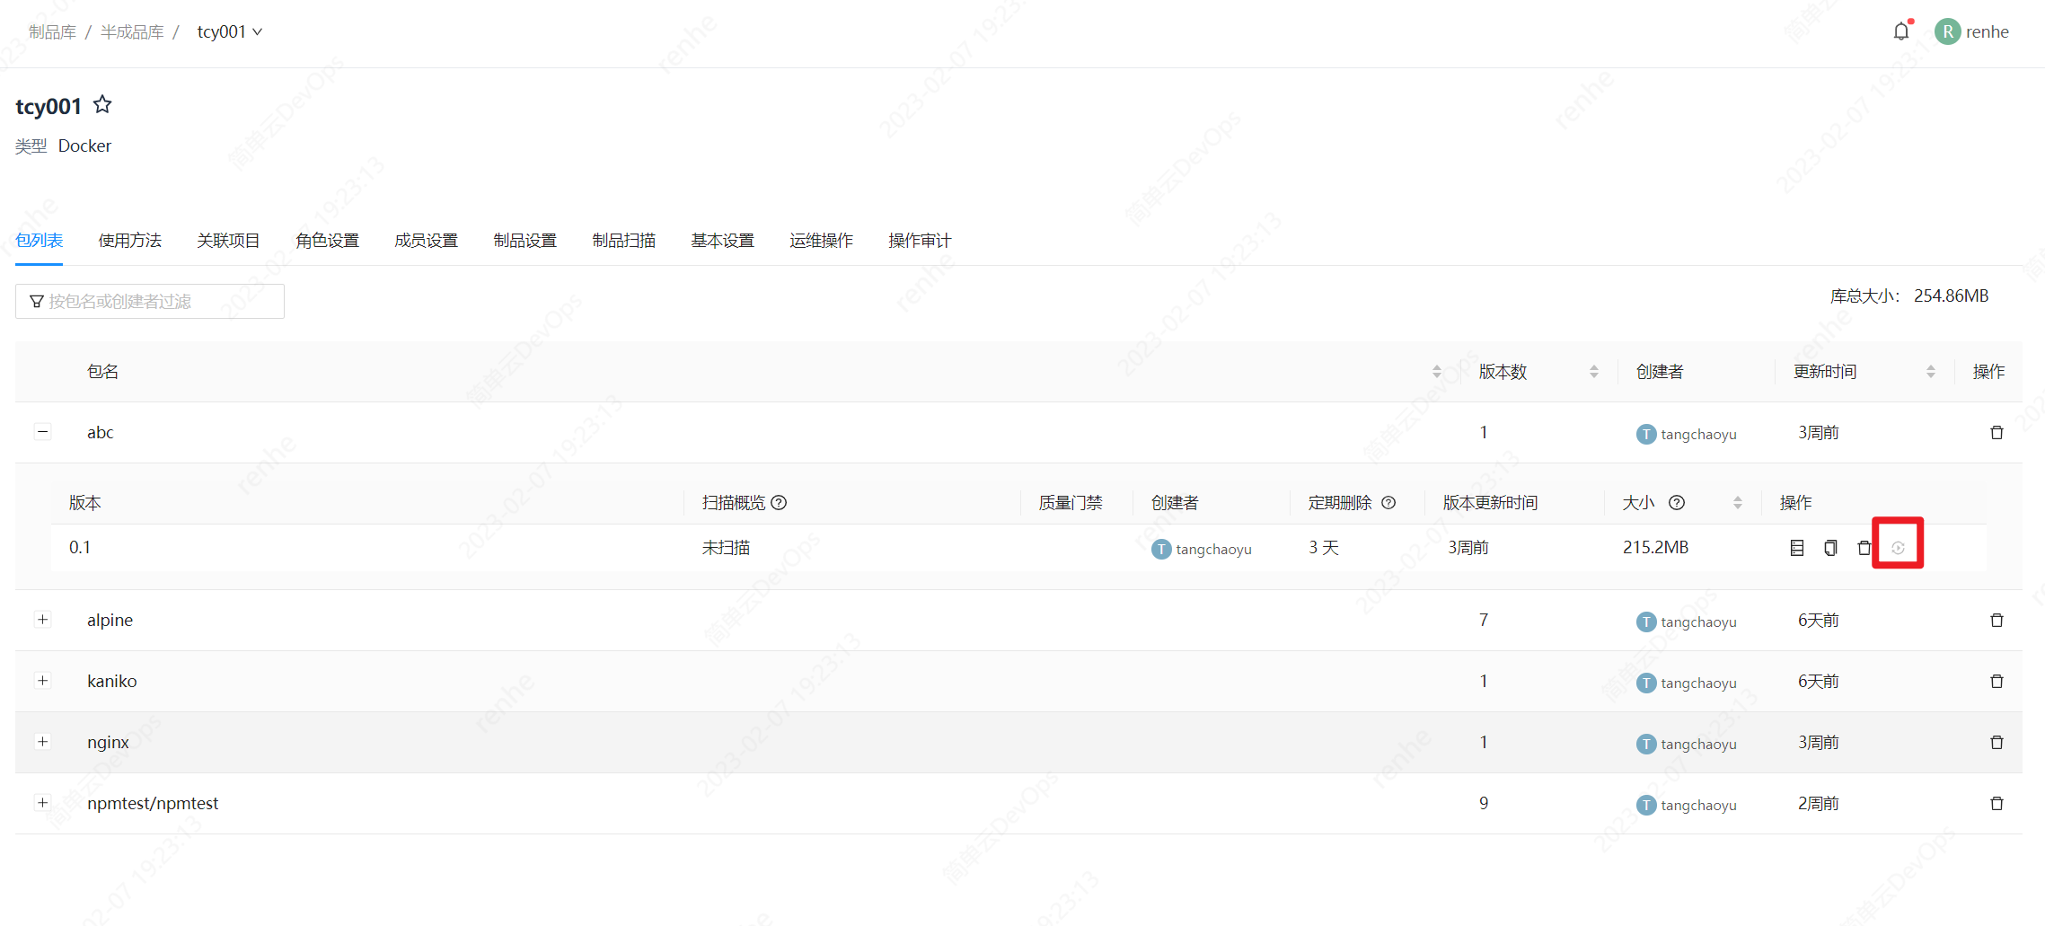Screen dimensions: 2045x926
Task: Sort packages by 更新时间 column
Action: [1930, 372]
